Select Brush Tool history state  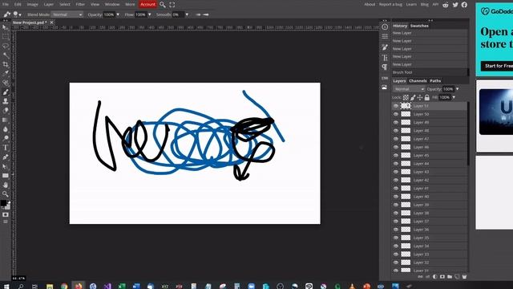coord(430,72)
